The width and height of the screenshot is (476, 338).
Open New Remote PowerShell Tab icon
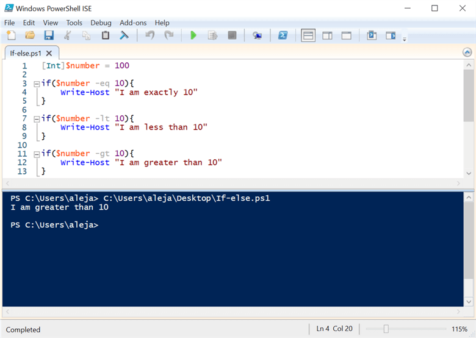[x=257, y=35]
